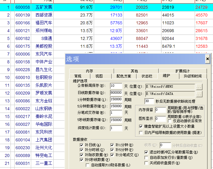Click stock name S佳通
The image size is (213, 169).
click(x=47, y=38)
